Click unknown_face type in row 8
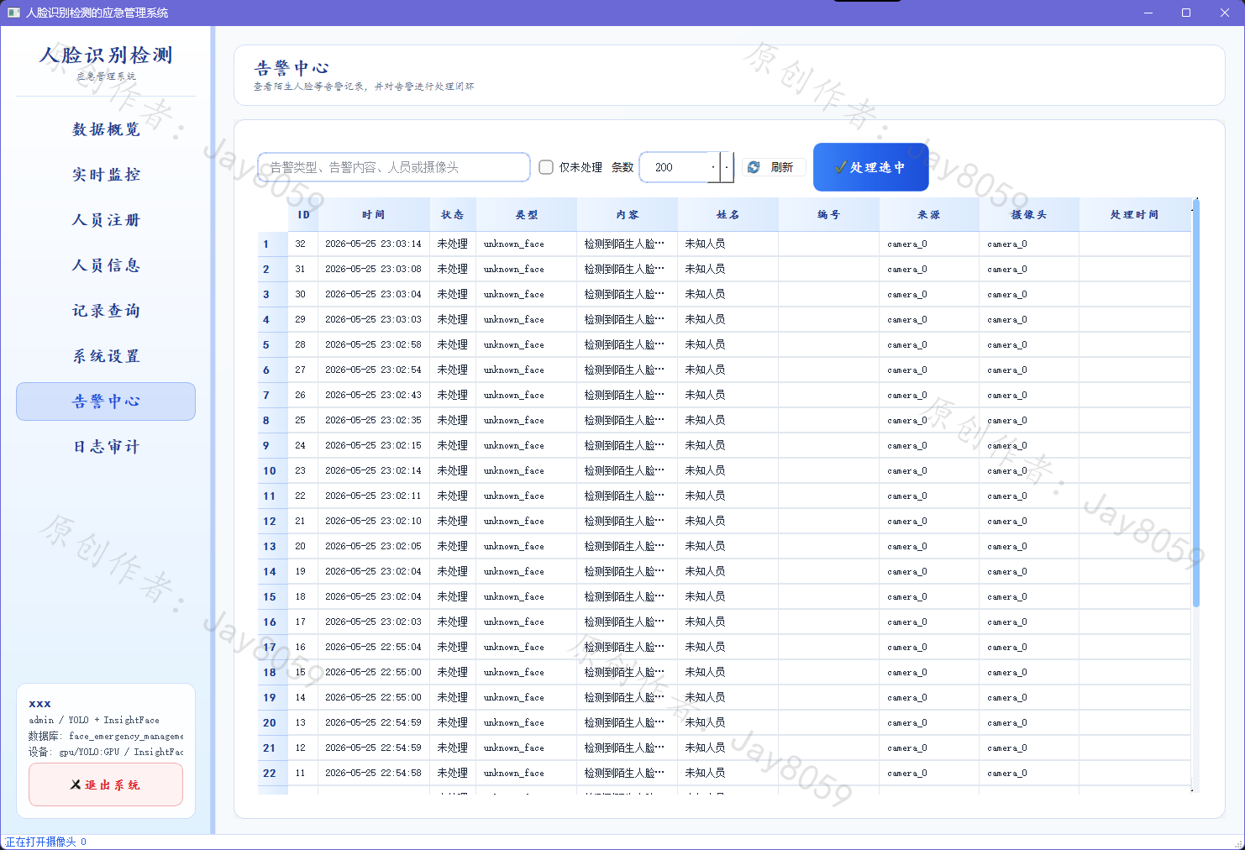1245x850 pixels. [527, 421]
